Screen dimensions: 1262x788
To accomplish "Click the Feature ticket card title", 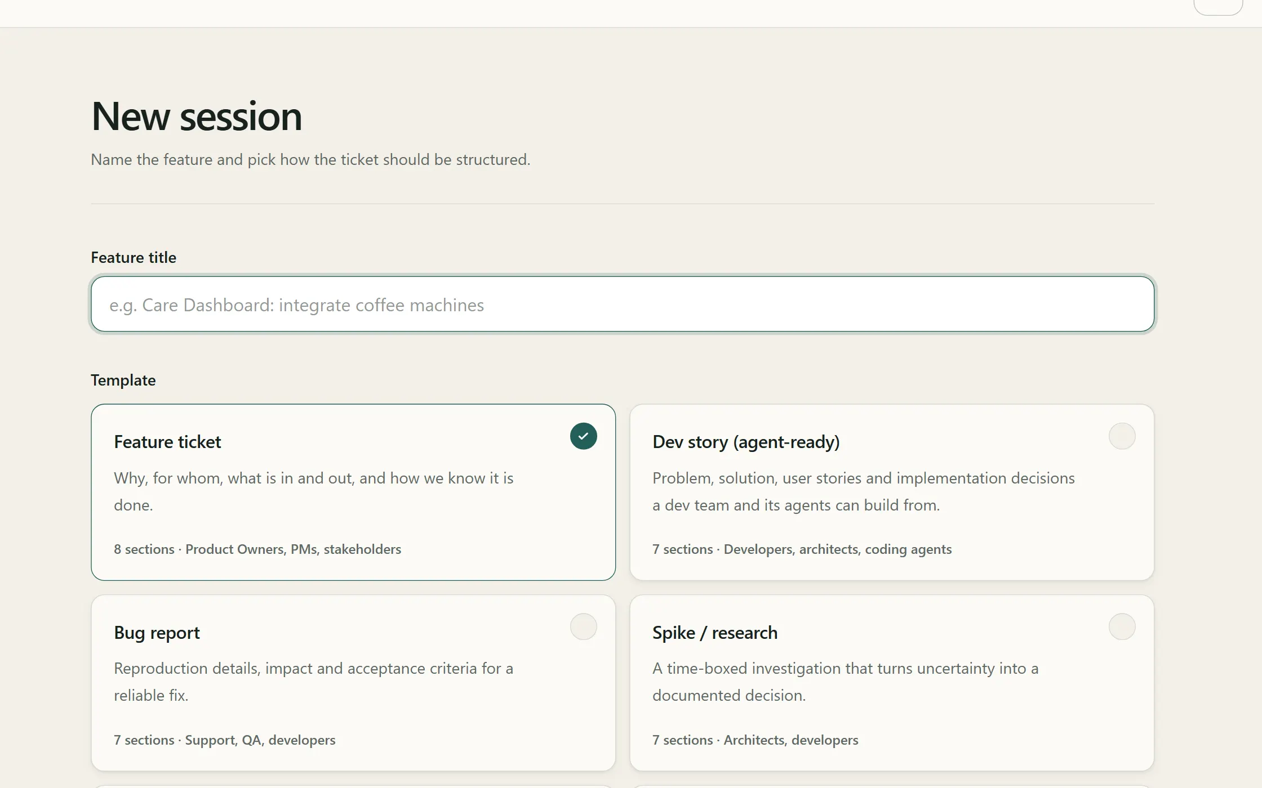I will pyautogui.click(x=167, y=442).
